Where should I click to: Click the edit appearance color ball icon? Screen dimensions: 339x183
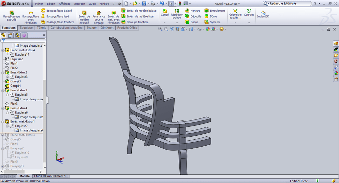click(208, 29)
